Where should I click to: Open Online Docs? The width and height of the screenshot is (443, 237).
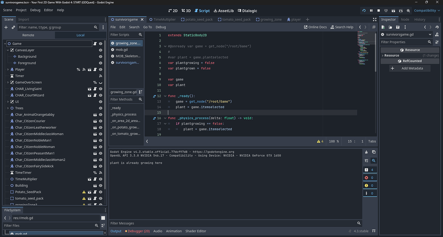tap(315, 27)
